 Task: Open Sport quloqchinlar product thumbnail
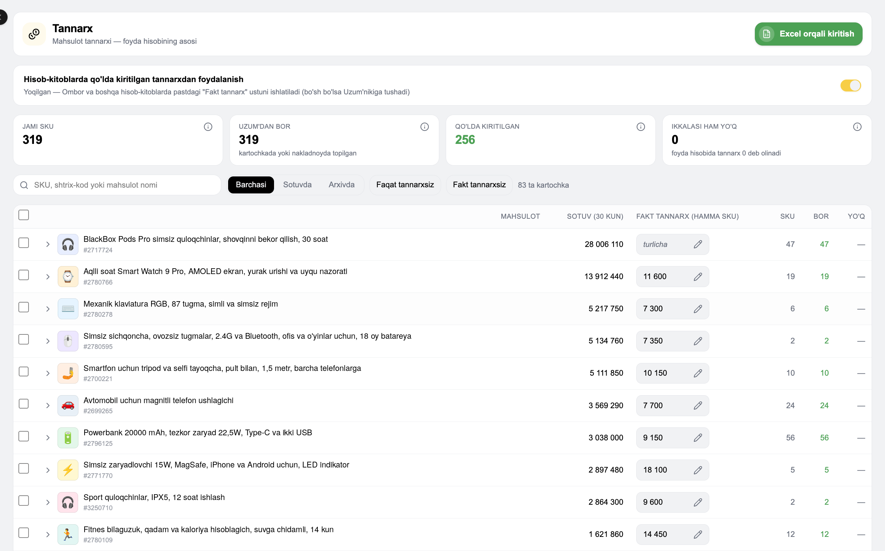pyautogui.click(x=68, y=502)
